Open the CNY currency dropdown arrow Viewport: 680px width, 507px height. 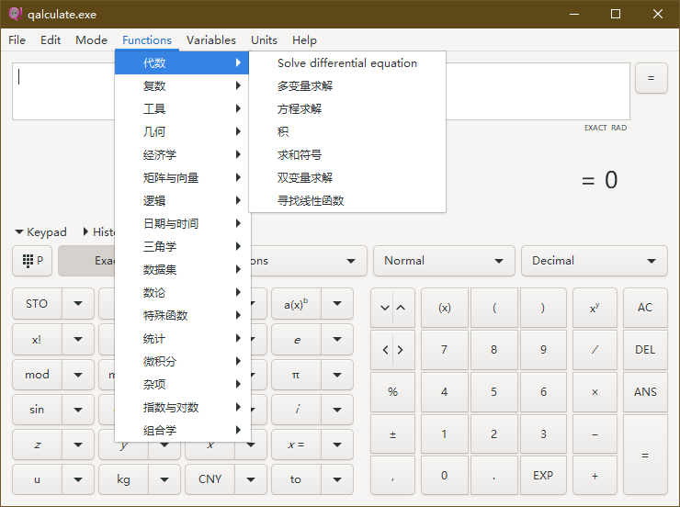(251, 479)
